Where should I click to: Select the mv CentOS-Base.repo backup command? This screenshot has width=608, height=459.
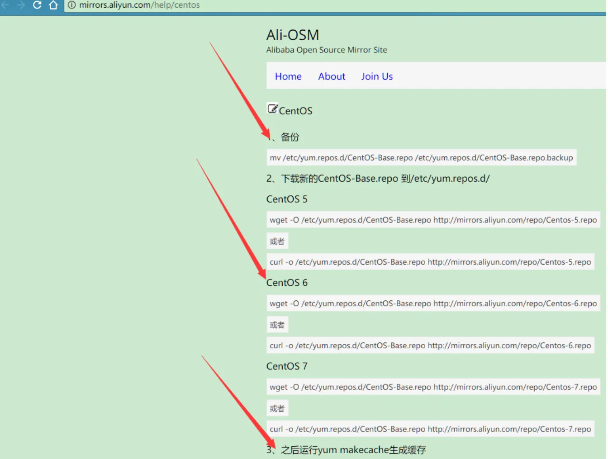(x=421, y=157)
